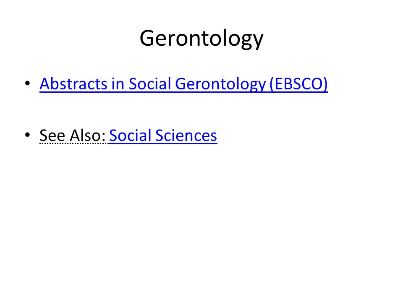Click the underline beneath the Social Sciences link

coord(163,143)
